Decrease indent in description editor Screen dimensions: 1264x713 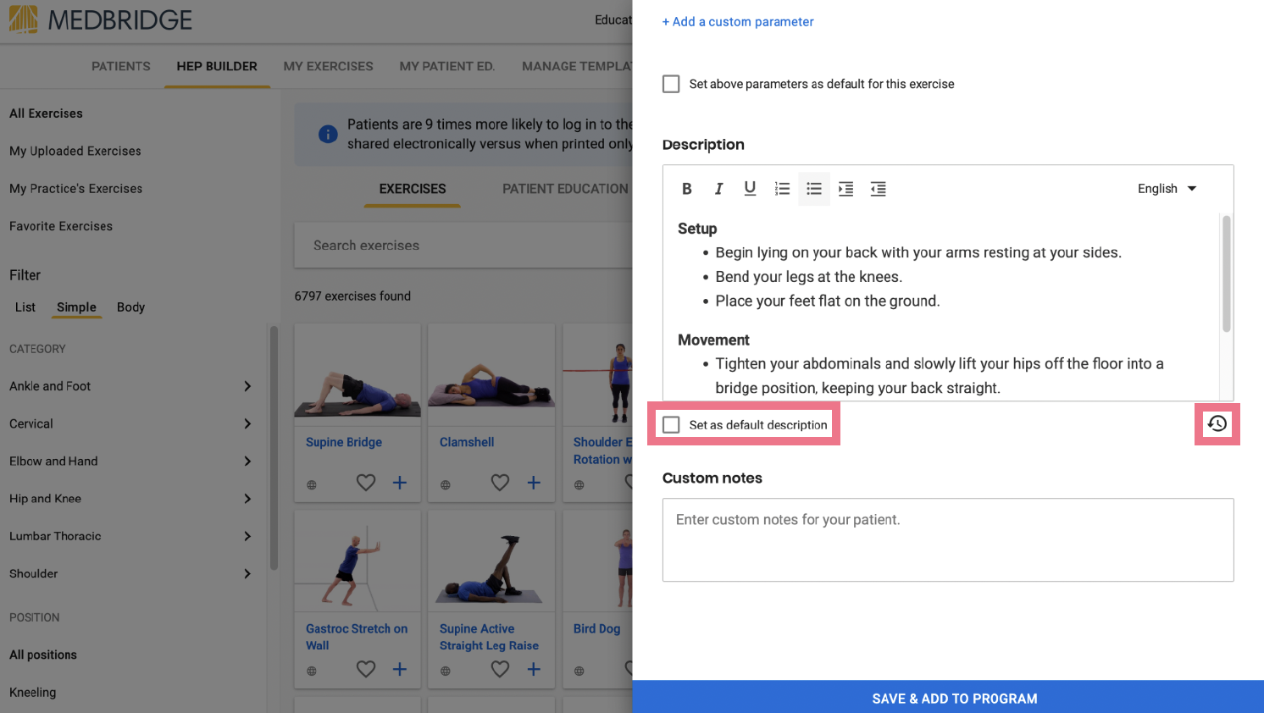tap(878, 189)
